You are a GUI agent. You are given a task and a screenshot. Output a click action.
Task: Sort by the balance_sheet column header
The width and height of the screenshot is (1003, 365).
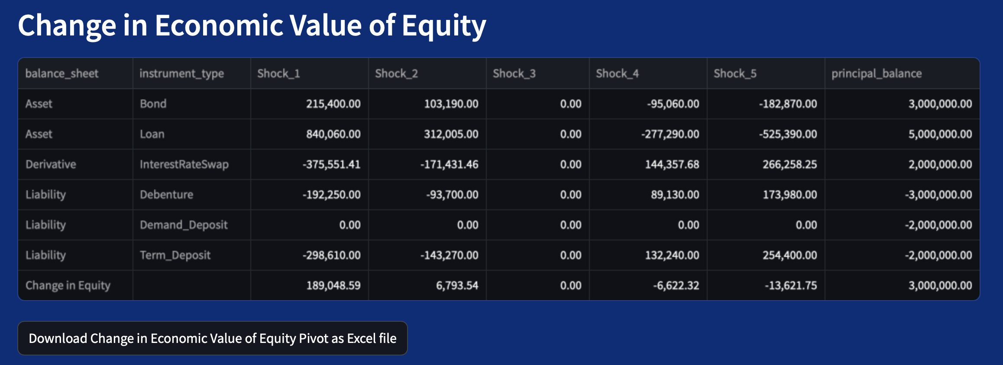click(x=62, y=74)
